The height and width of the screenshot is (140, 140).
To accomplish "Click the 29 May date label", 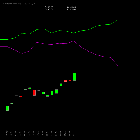I will pos(7,133).
